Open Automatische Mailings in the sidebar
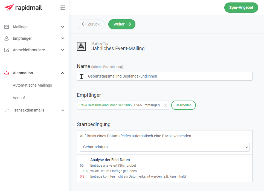The height and width of the screenshot is (191, 264). [32, 85]
